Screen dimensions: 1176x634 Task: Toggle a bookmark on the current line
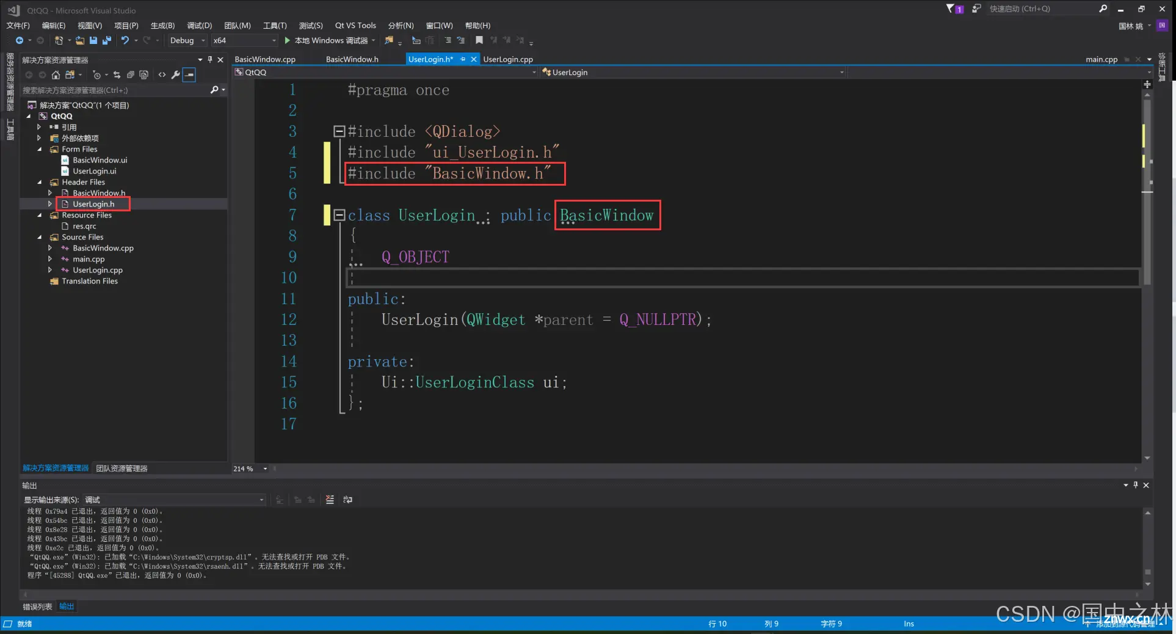(x=479, y=40)
